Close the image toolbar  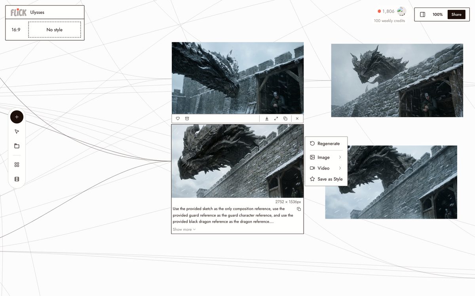(x=297, y=118)
